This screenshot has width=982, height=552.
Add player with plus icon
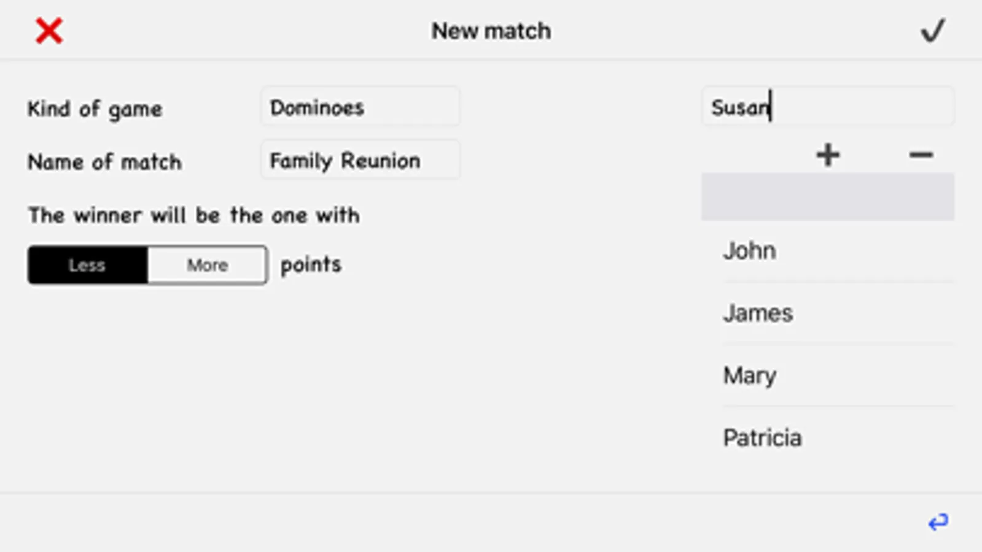[828, 155]
